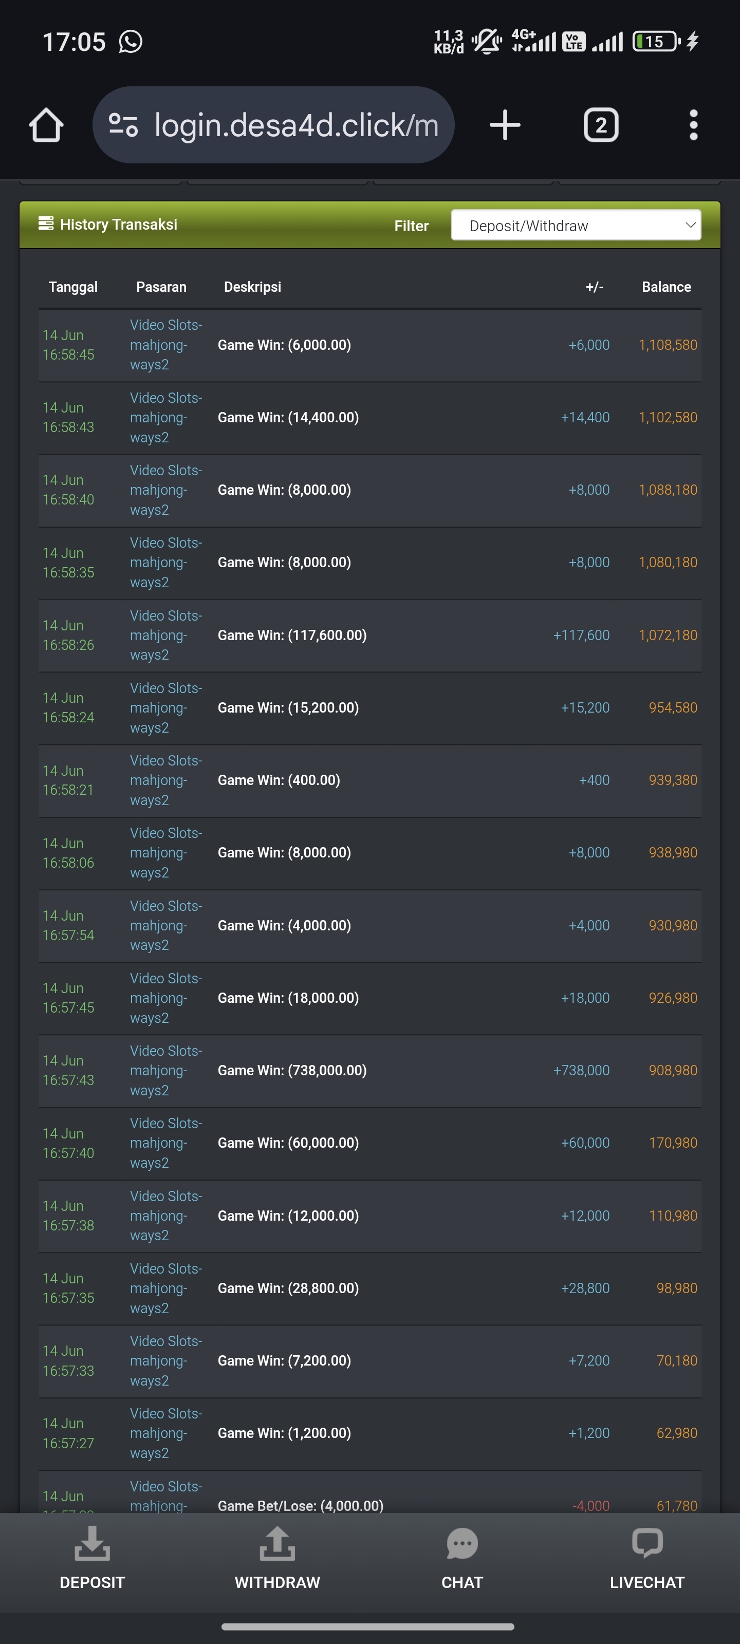Viewport: 740px width, 1644px height.
Task: Select the Tanggal column header
Action: point(73,287)
